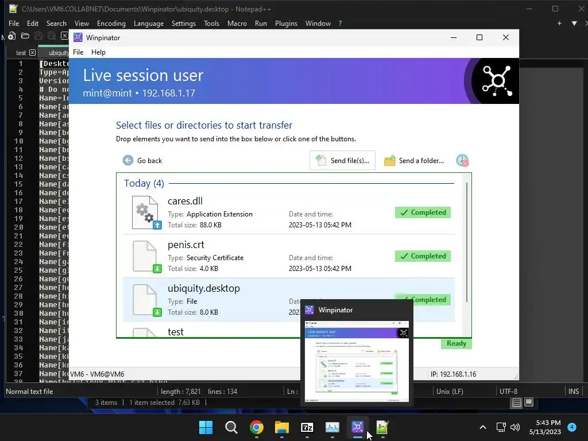Image resolution: width=588 pixels, height=441 pixels.
Task: Open Notepad++ Language menu
Action: tap(149, 23)
